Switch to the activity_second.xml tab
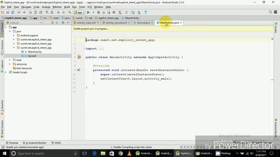 116,23
